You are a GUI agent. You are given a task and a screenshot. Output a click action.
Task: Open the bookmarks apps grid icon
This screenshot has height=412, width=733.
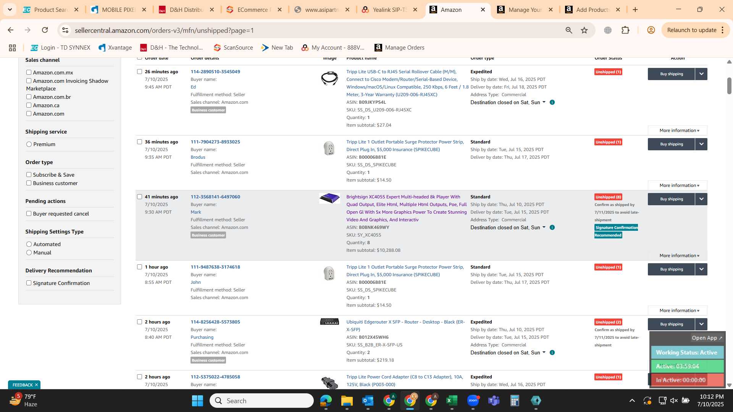point(12,48)
